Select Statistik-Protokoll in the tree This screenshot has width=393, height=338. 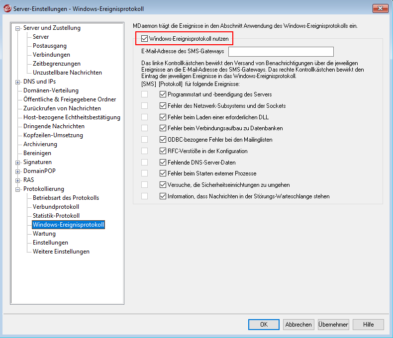coord(56,216)
